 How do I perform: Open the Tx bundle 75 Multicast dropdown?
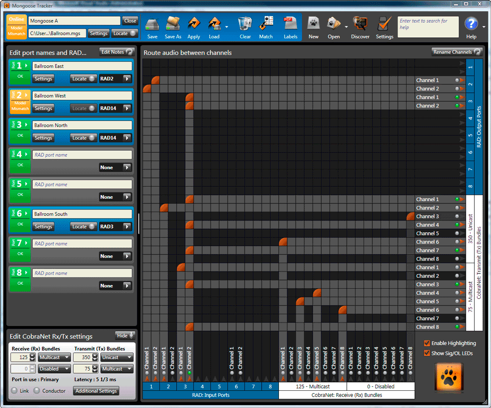click(x=117, y=369)
